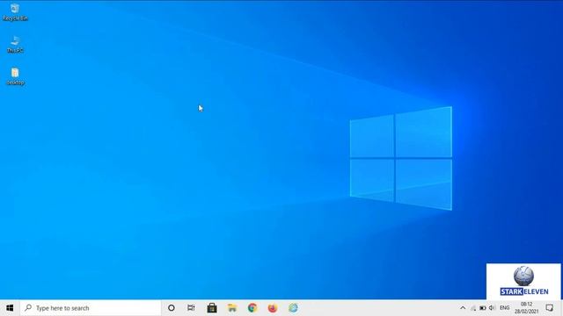The image size is (563, 316).
Task: Open the Action Center notifications
Action: pos(549,308)
